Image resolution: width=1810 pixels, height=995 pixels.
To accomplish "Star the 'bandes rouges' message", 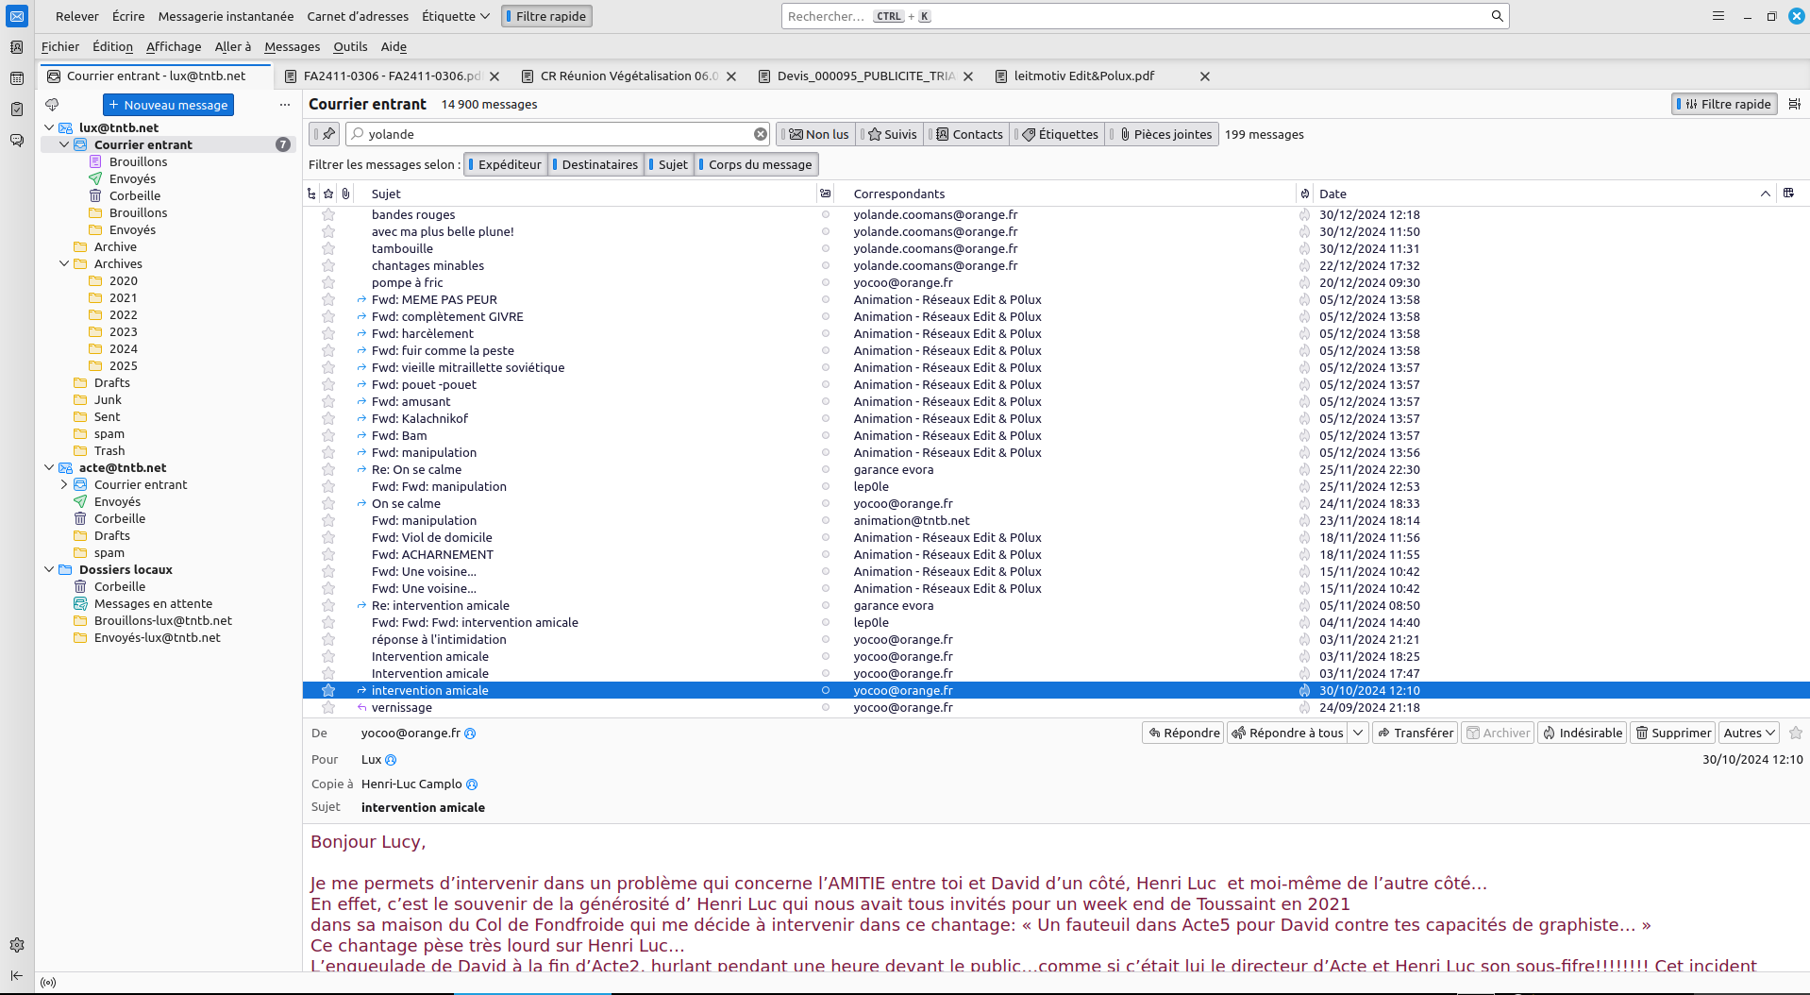I will tap(328, 215).
